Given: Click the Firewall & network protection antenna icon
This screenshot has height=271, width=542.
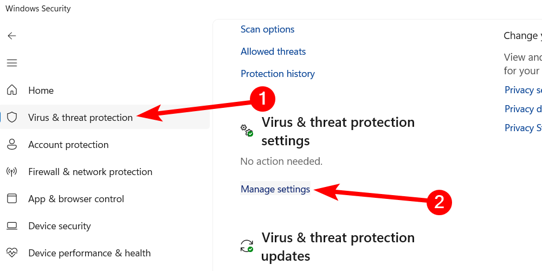Looking at the screenshot, I should pyautogui.click(x=11, y=172).
